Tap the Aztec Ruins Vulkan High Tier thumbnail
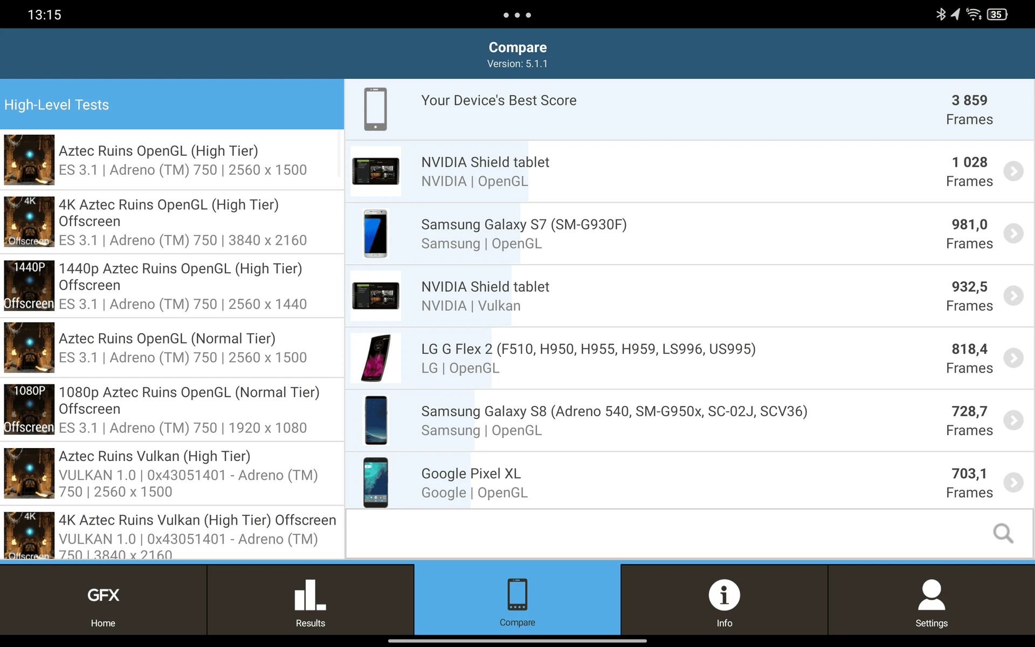The width and height of the screenshot is (1035, 647). [x=29, y=473]
